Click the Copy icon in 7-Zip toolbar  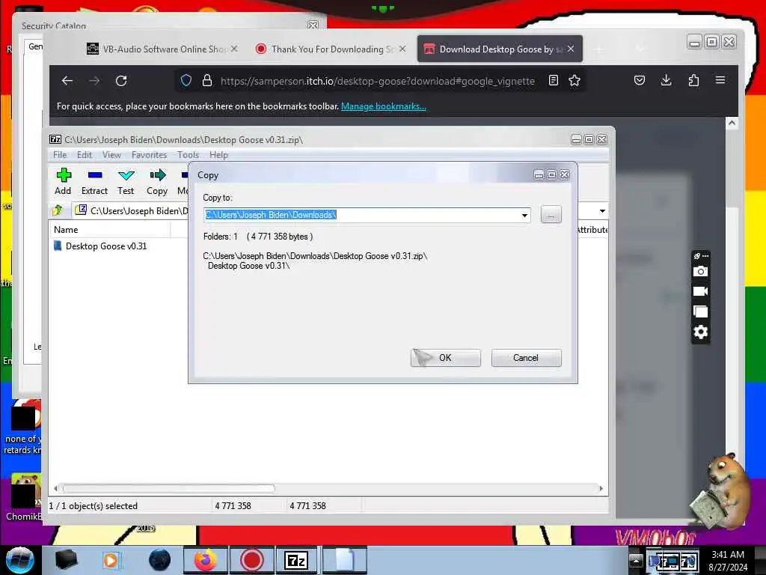tap(157, 181)
